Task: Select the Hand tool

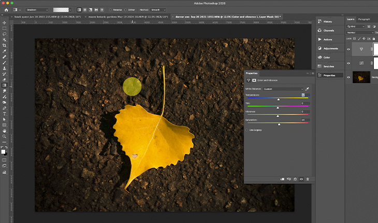Action: (4, 131)
